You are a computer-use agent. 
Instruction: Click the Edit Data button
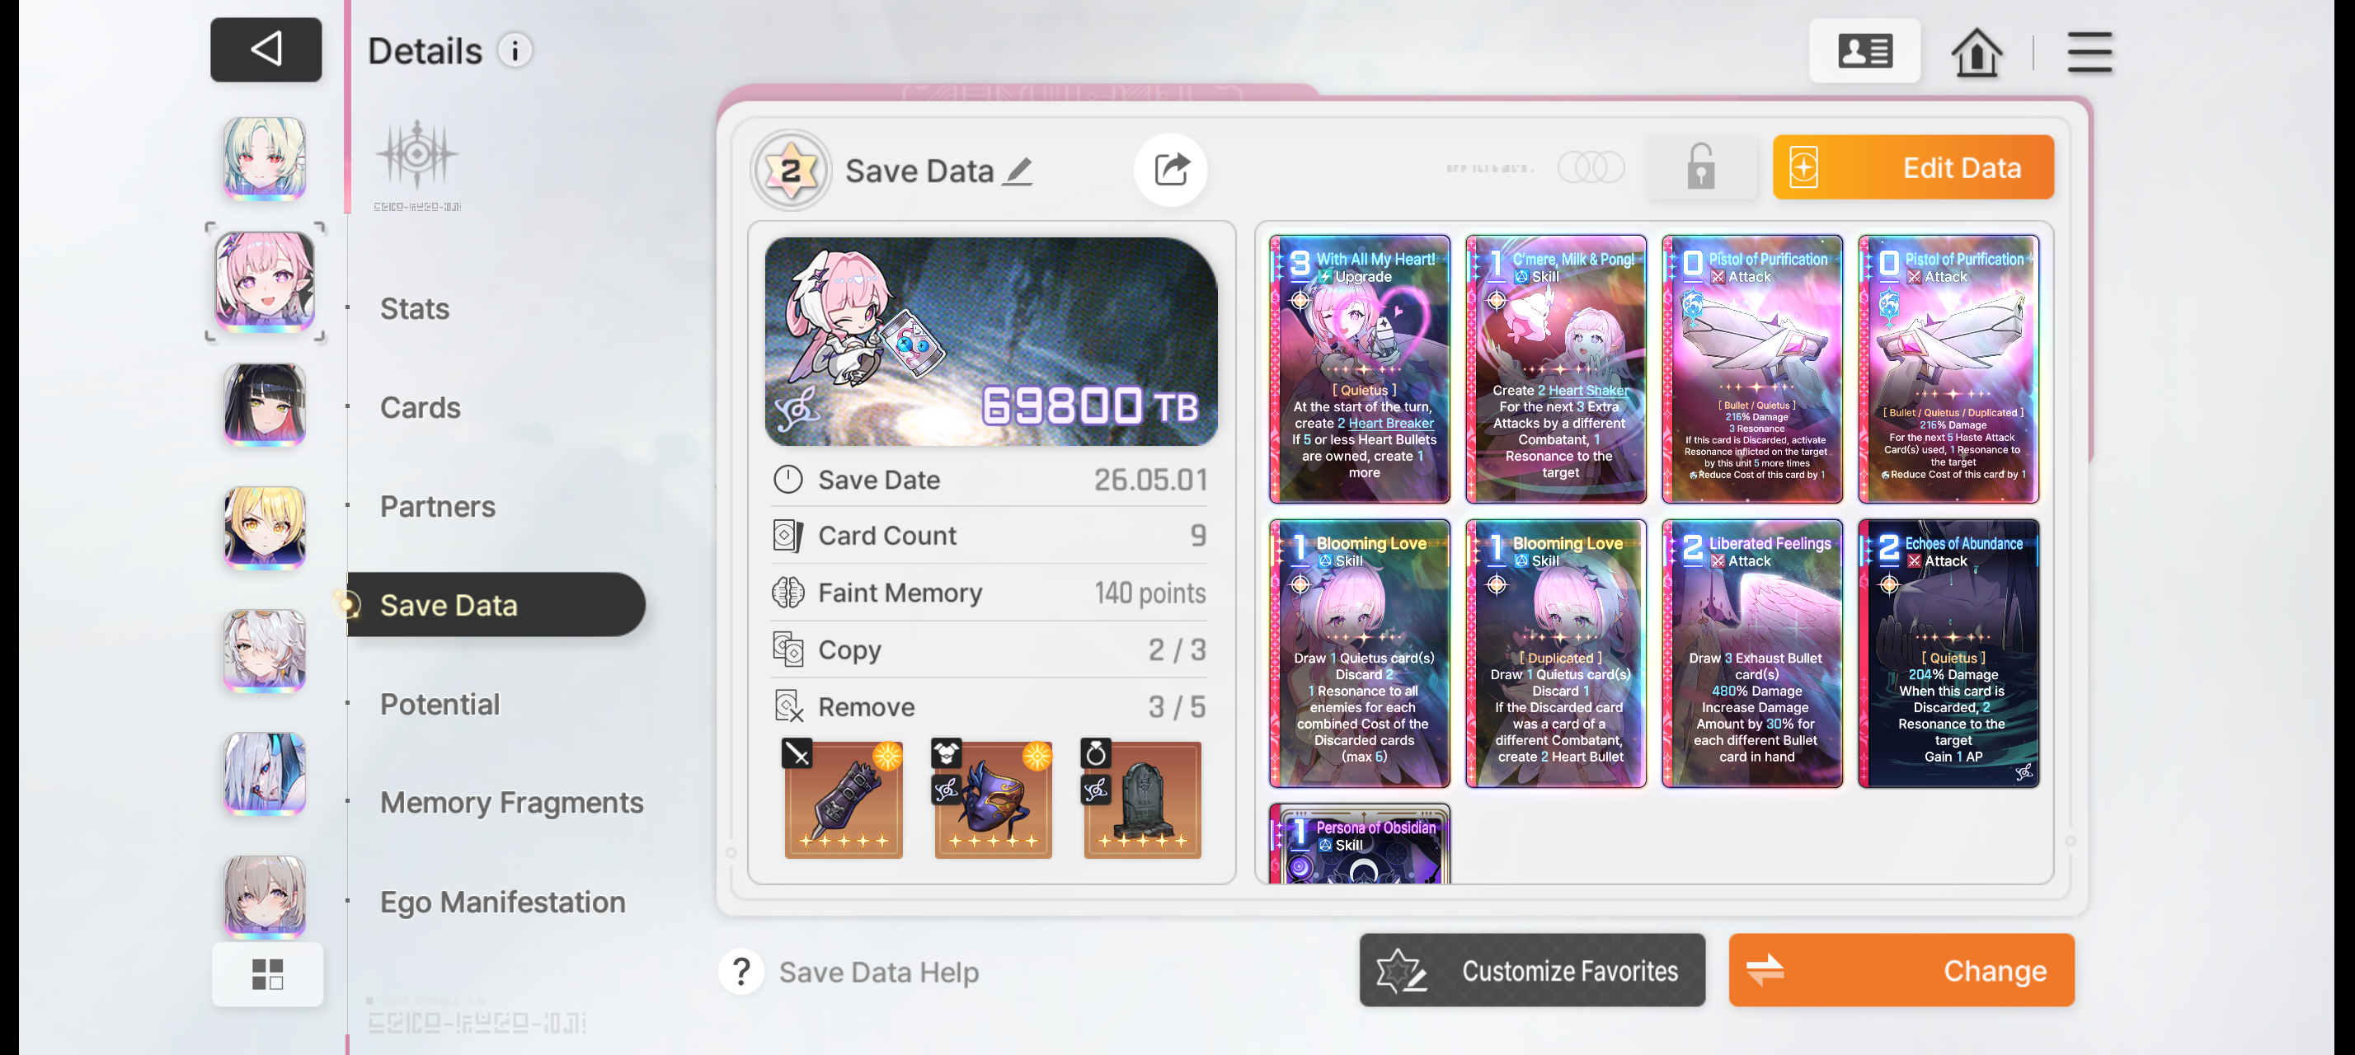coord(1913,167)
